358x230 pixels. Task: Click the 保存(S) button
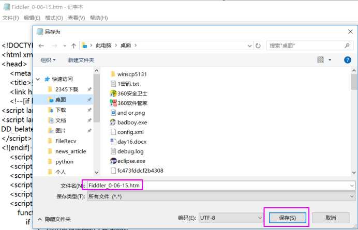[288, 218]
